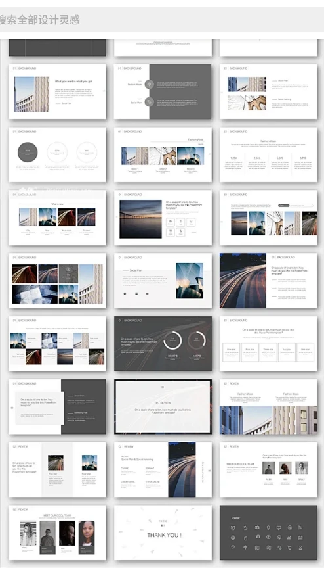324x568 pixels.
Task: Open slide with four statistic number columns
Action: coord(268,154)
